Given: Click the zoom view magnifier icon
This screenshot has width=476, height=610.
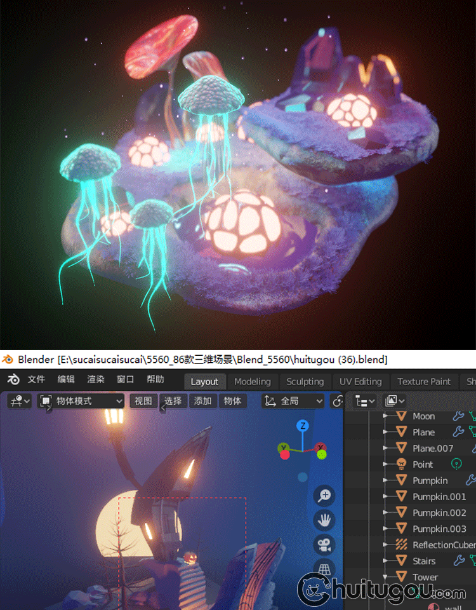Looking at the screenshot, I should click(x=324, y=496).
